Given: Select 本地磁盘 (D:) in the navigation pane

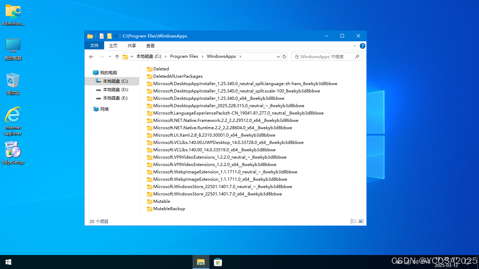Looking at the screenshot, I should pos(112,90).
